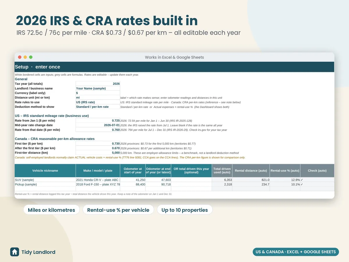Select the 2018 Ford F-150 cell
This screenshot has width=349, height=262.
pos(98,185)
